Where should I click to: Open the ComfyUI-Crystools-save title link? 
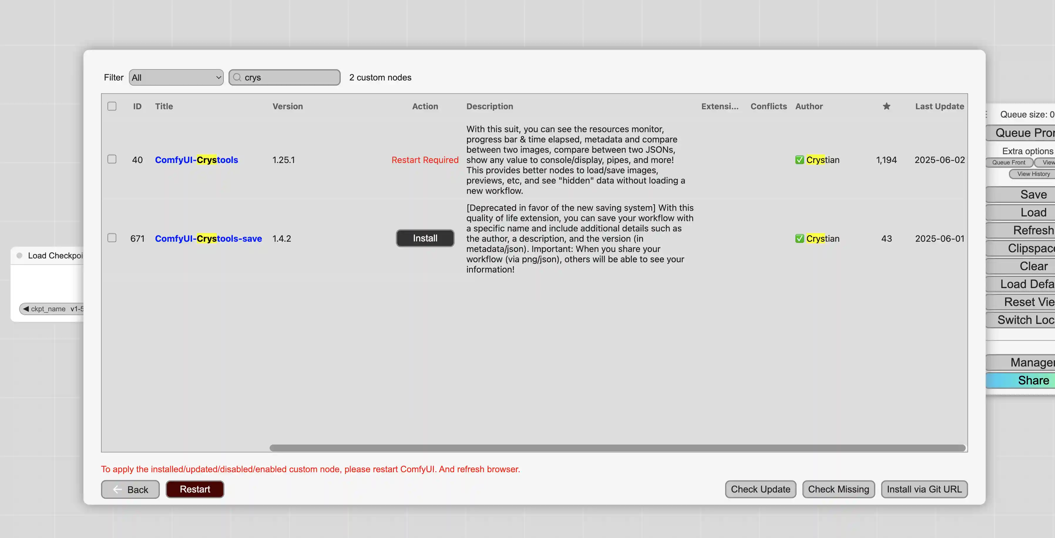(x=208, y=238)
